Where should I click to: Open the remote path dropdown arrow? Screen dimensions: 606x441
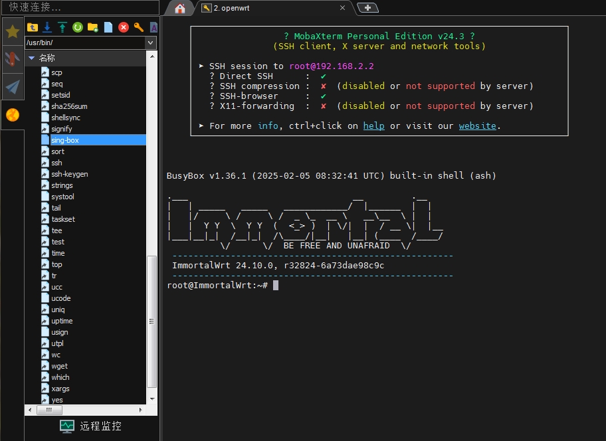[151, 43]
